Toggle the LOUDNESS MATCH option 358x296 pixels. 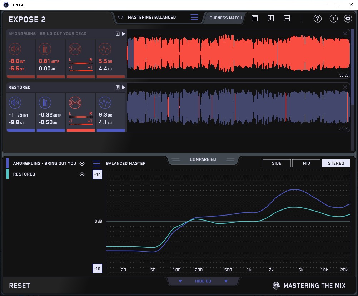[x=225, y=18]
